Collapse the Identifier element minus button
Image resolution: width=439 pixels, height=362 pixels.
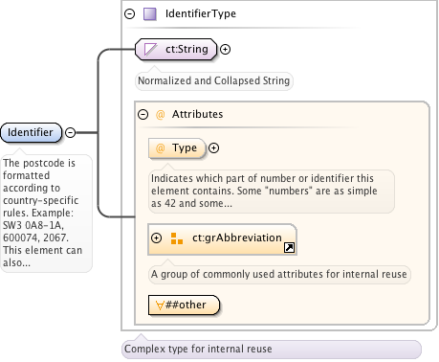pos(70,132)
